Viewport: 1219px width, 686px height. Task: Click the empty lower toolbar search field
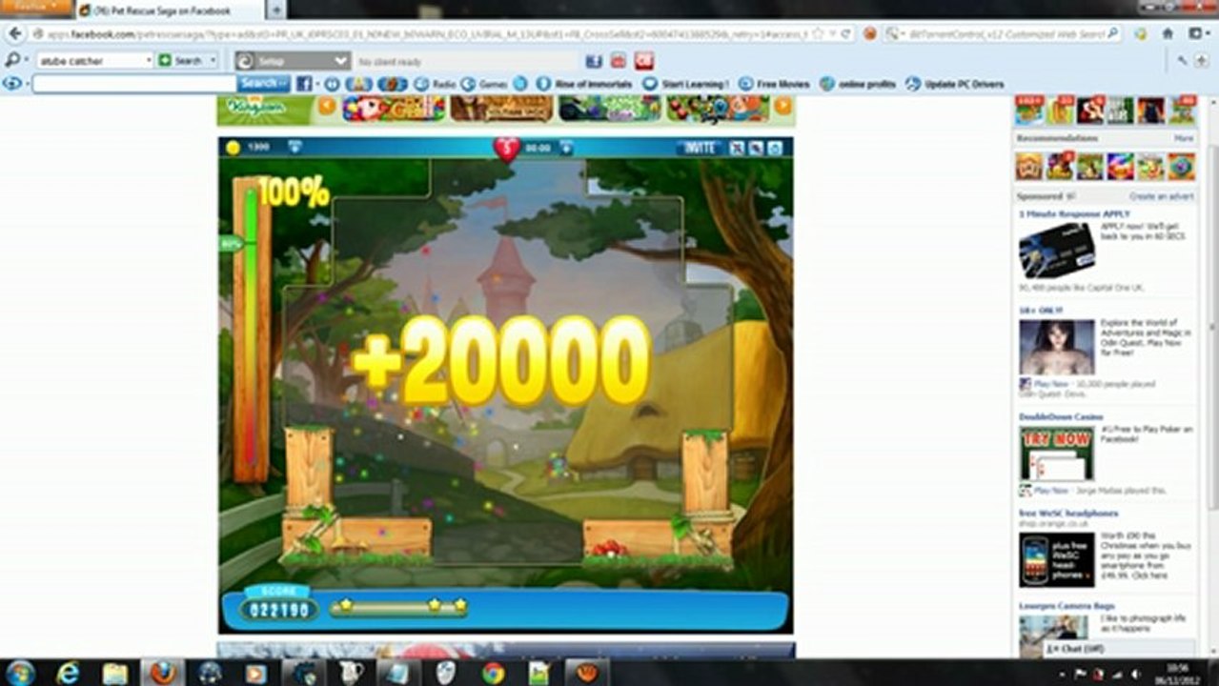coord(134,84)
